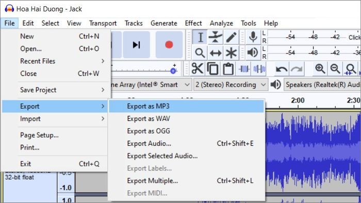Click the Copy icon
The height and width of the screenshot is (203, 361).
tap(212, 69)
